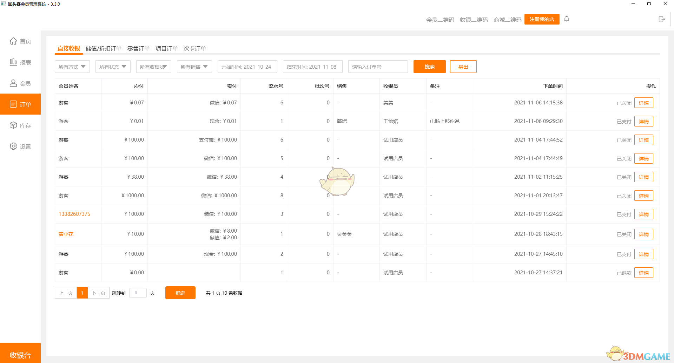Open the 所有方式 payment method dropdown
The height and width of the screenshot is (363, 674).
point(72,66)
